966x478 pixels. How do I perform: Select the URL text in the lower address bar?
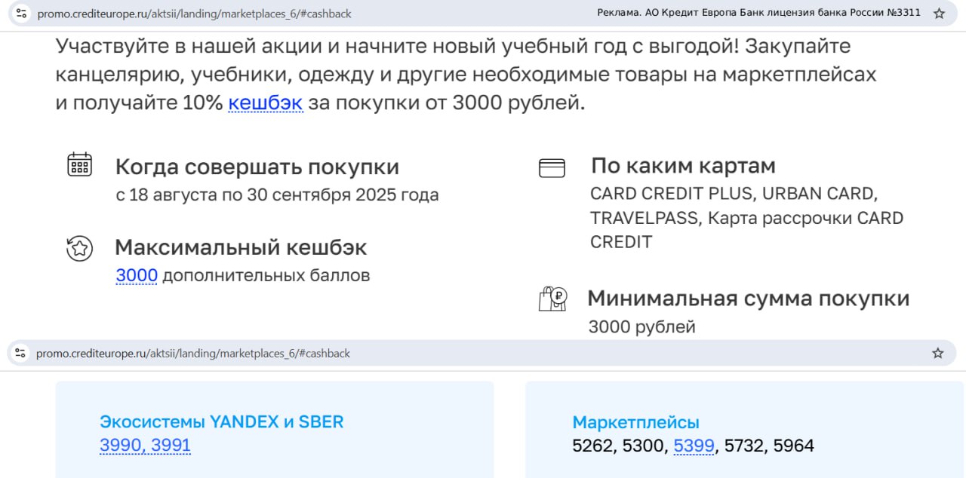pos(193,353)
